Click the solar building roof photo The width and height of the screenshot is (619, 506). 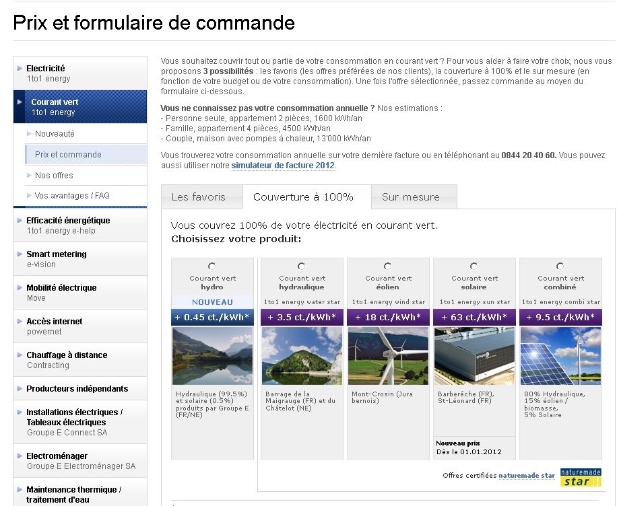pyautogui.click(x=474, y=356)
